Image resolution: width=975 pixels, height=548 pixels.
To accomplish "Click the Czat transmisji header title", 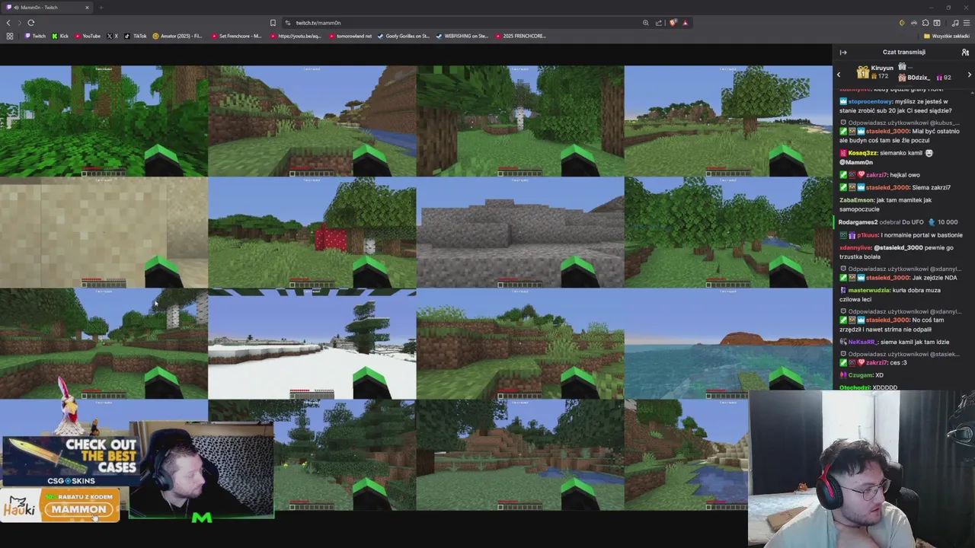I will pyautogui.click(x=903, y=53).
